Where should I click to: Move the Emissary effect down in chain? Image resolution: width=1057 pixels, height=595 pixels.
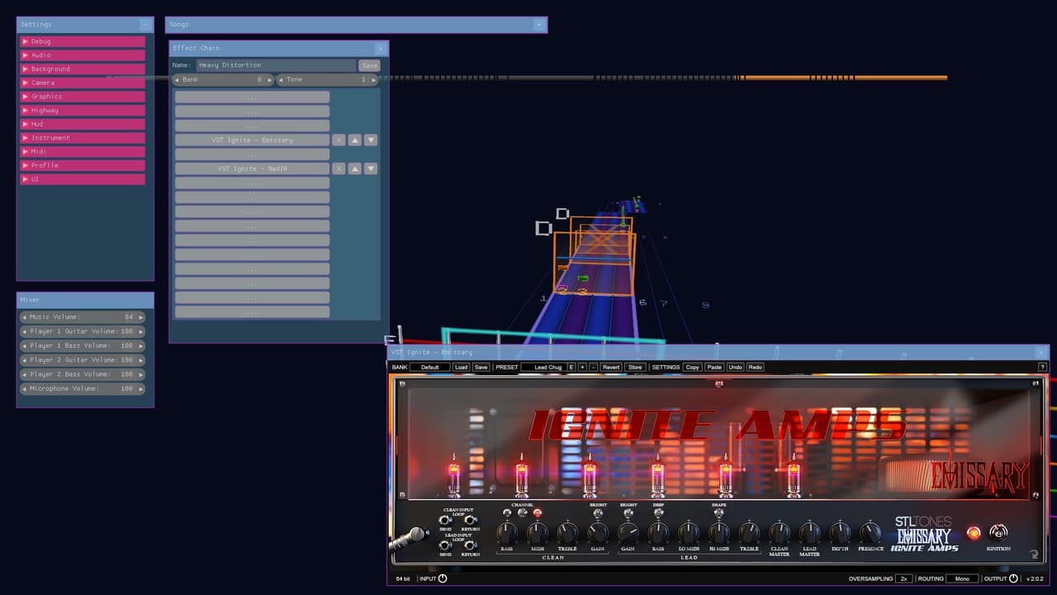(371, 140)
